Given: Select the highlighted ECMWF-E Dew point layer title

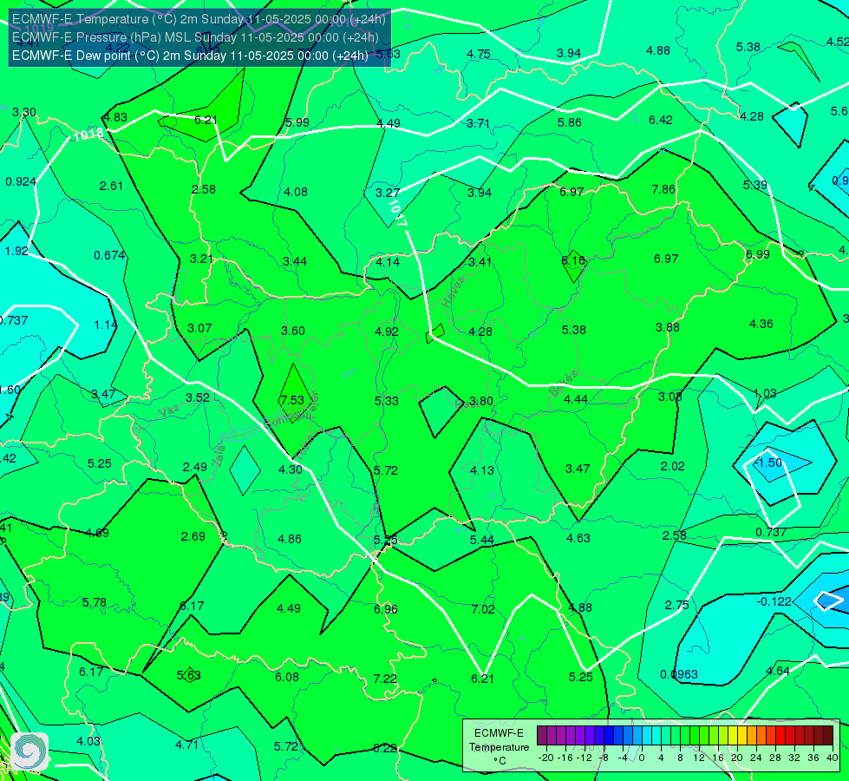Looking at the screenshot, I should (x=190, y=56).
